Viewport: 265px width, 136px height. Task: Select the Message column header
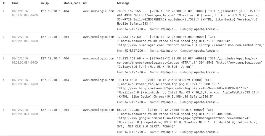(123, 3)
